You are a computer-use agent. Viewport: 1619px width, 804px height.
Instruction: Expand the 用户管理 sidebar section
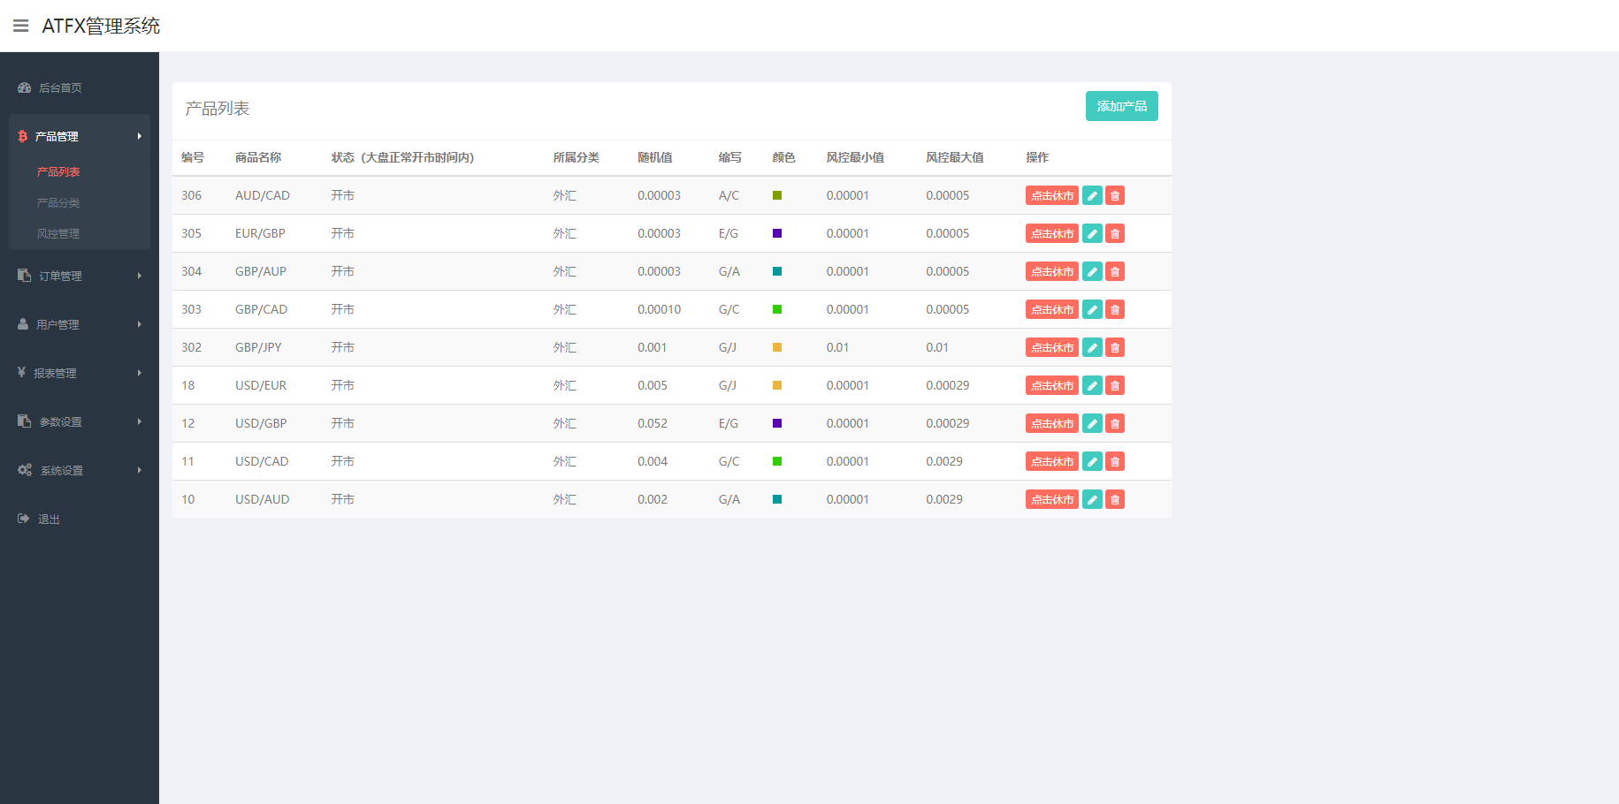pos(80,324)
